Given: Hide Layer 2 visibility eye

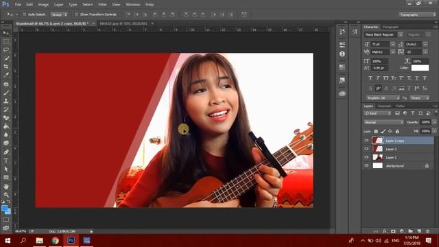Looking at the screenshot, I should click(x=366, y=149).
